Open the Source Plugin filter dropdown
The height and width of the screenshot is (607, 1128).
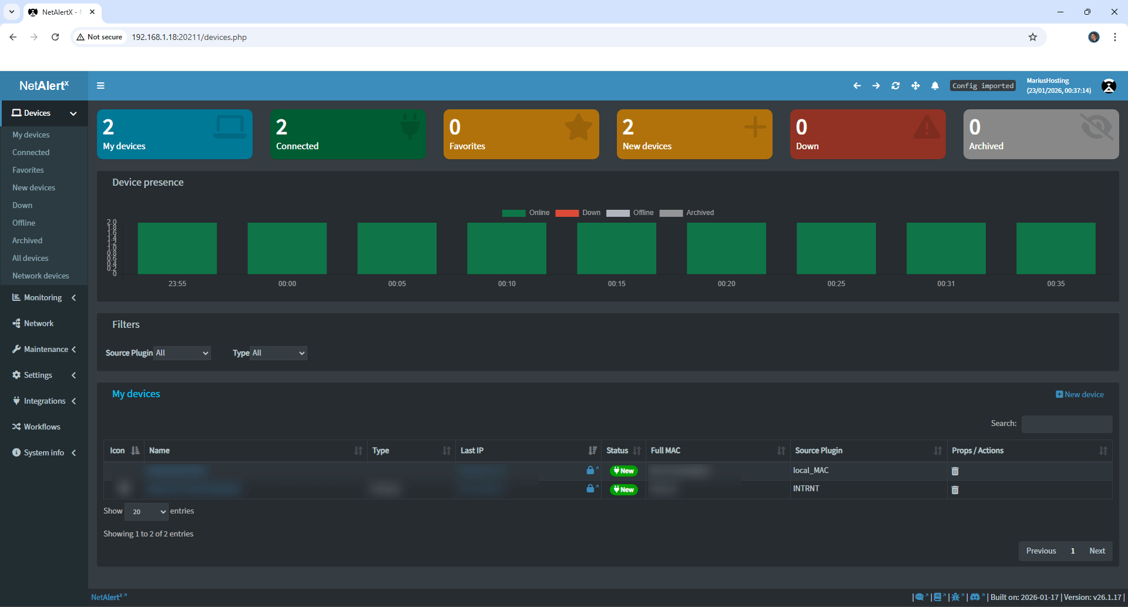[182, 353]
